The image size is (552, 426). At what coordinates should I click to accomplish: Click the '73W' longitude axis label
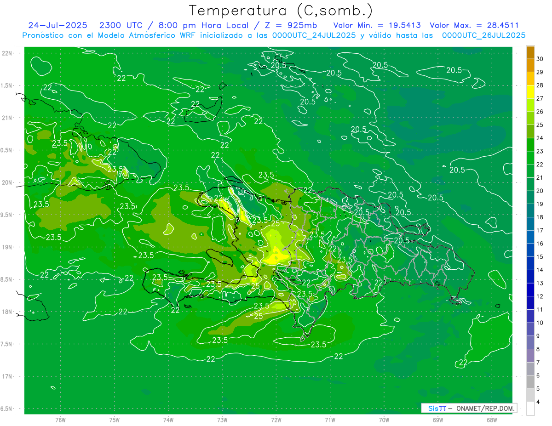[222, 420]
